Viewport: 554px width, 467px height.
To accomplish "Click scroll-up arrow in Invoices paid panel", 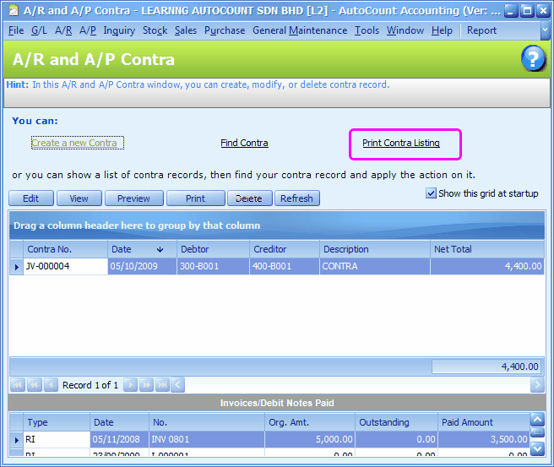I will (x=537, y=420).
